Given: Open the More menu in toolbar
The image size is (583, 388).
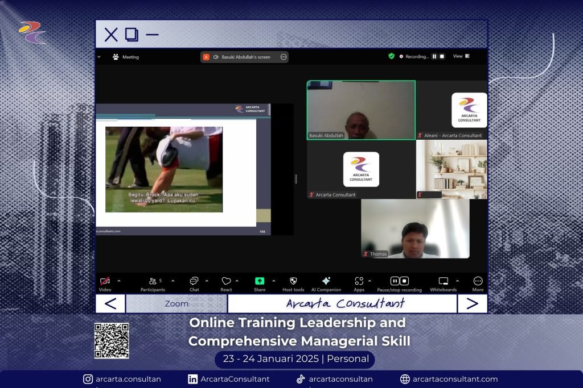Looking at the screenshot, I should (x=478, y=281).
